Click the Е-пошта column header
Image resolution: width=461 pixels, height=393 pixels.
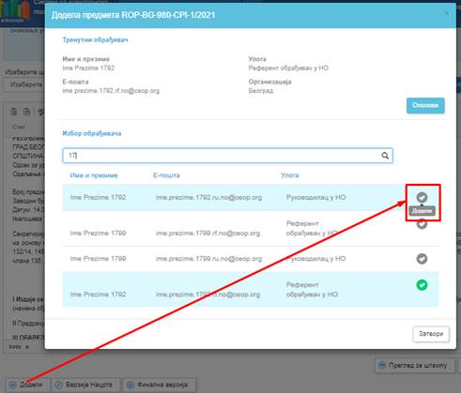tap(166, 175)
